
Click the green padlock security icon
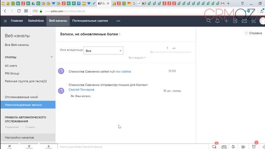(41, 11)
